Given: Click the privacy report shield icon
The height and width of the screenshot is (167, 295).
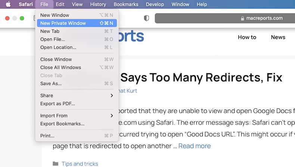Looking at the screenshot, I should 146,18.
